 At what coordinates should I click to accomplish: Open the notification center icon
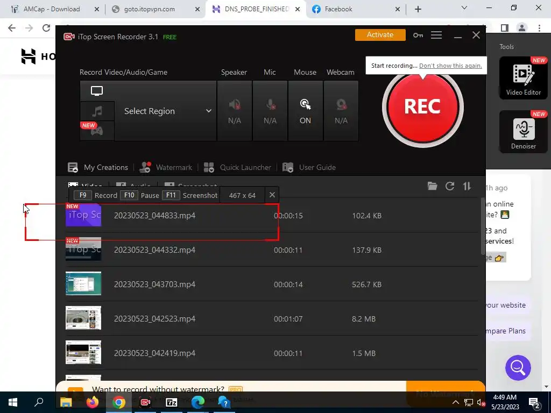click(534, 402)
